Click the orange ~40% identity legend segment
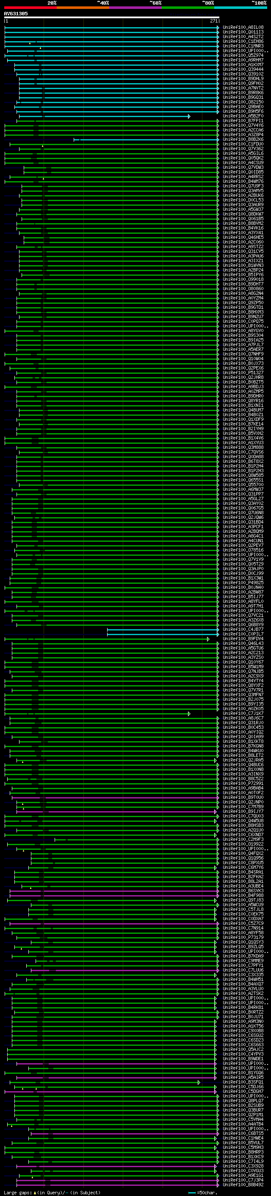The width and height of the screenshot is (271, 1196). [83, 8]
